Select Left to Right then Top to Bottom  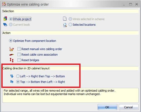click(18, 76)
